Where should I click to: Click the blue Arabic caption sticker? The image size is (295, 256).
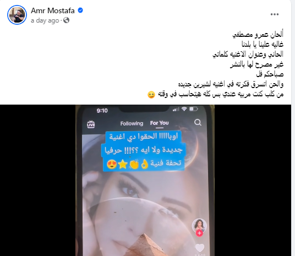coord(144,151)
